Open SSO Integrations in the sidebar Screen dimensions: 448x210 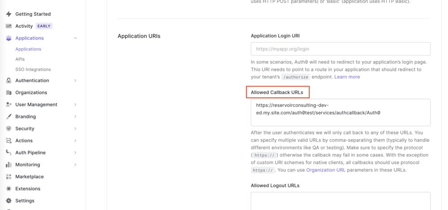pyautogui.click(x=33, y=70)
